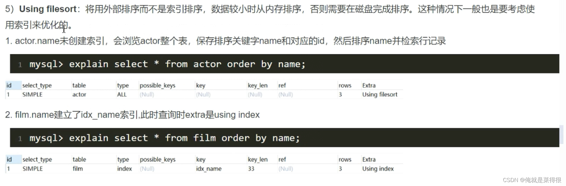This screenshot has width=566, height=186.
Task: Click the 'key' header in the actor result table
Action: [200, 86]
